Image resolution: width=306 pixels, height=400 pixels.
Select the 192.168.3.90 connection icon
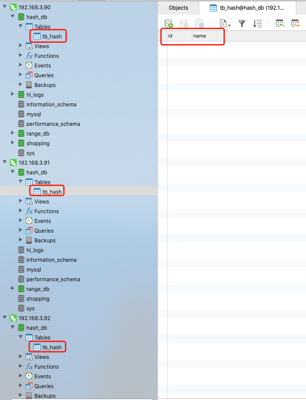[13, 8]
